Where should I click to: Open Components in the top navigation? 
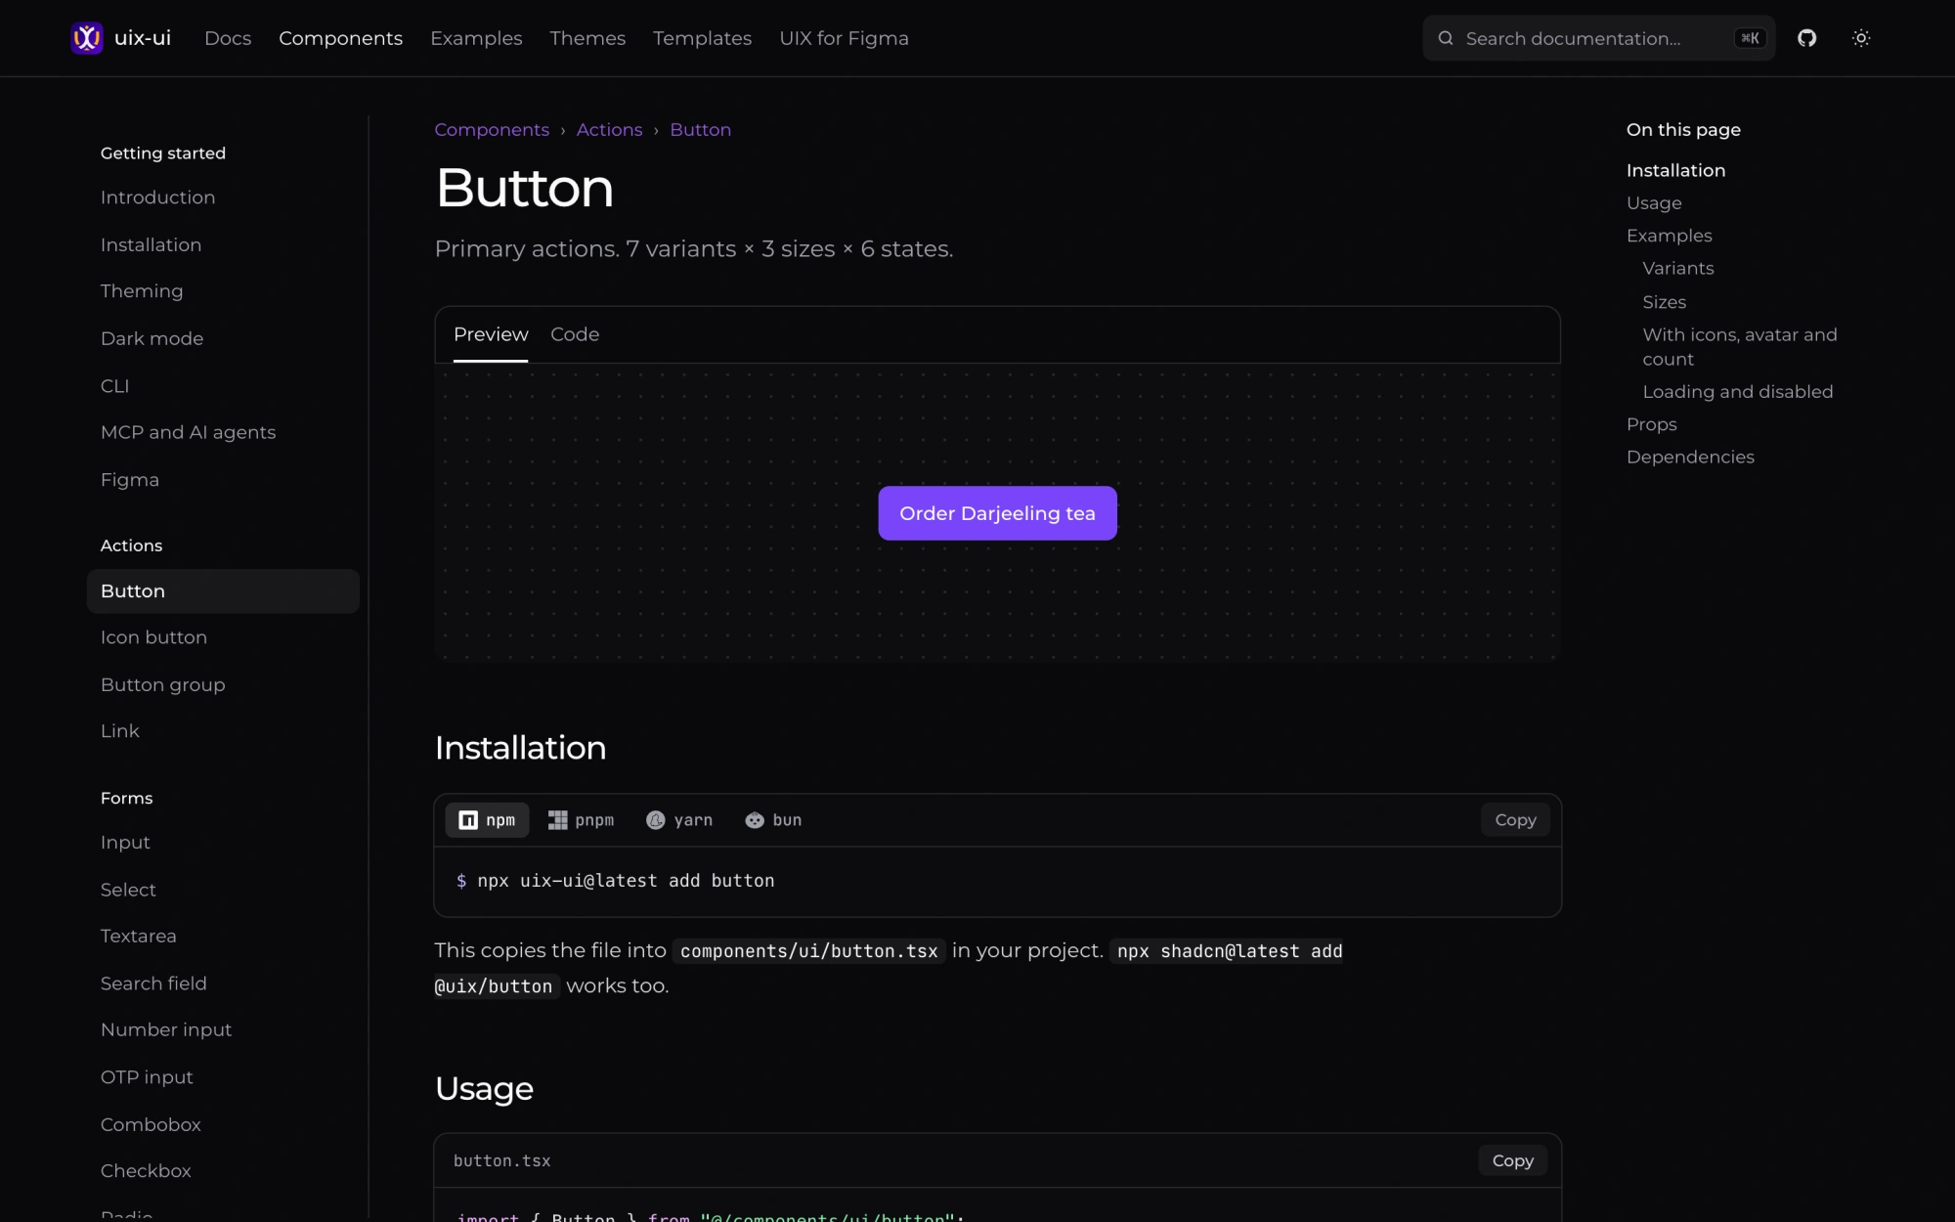(340, 38)
